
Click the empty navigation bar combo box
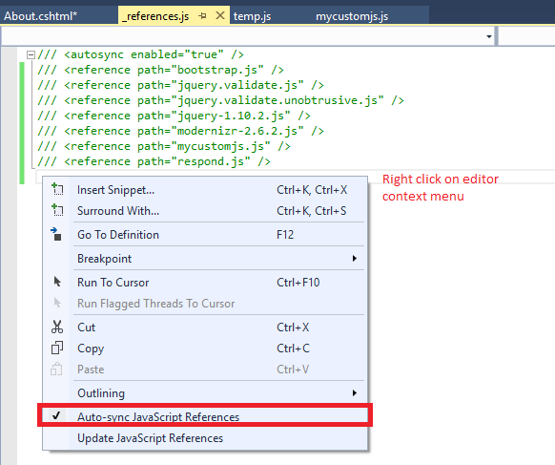click(x=248, y=36)
